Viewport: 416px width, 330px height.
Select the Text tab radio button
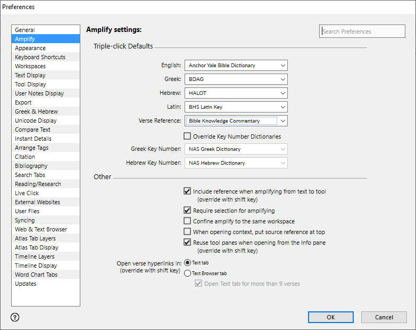click(187, 263)
